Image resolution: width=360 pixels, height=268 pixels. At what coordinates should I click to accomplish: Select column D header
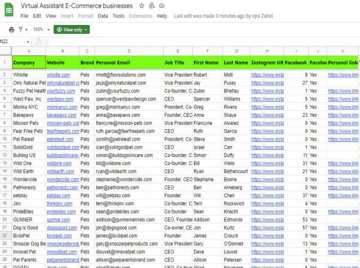pyautogui.click(x=129, y=51)
